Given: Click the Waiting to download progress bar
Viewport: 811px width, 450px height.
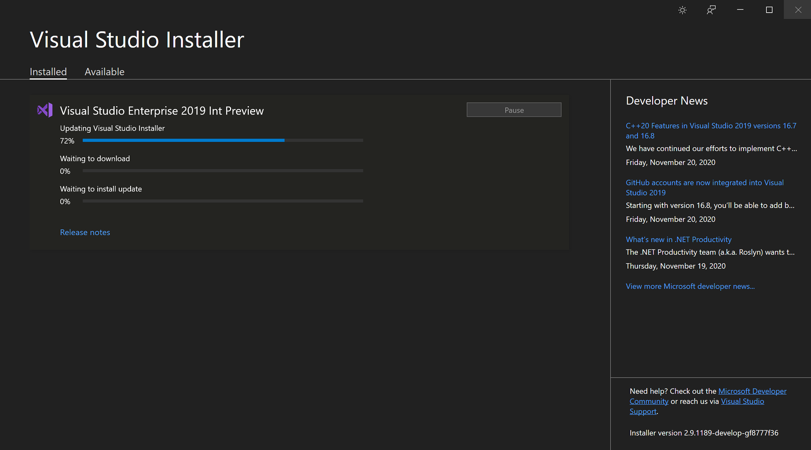Looking at the screenshot, I should coord(223,171).
